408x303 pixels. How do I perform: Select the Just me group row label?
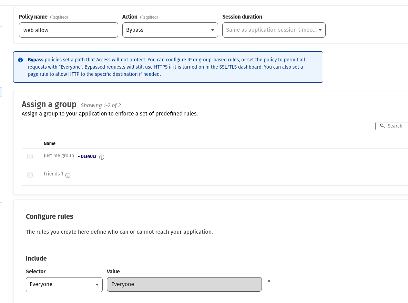click(x=59, y=156)
